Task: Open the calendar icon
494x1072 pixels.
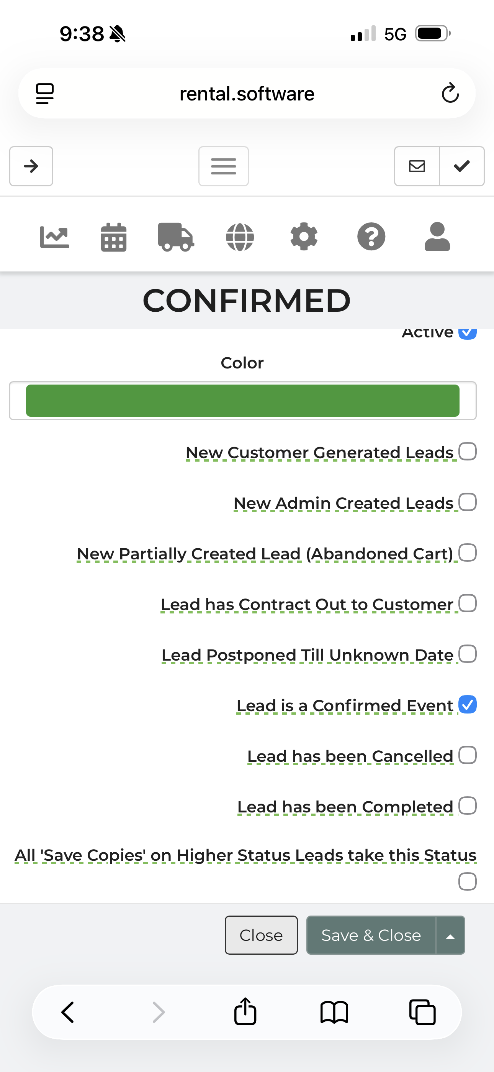Action: coord(113,237)
